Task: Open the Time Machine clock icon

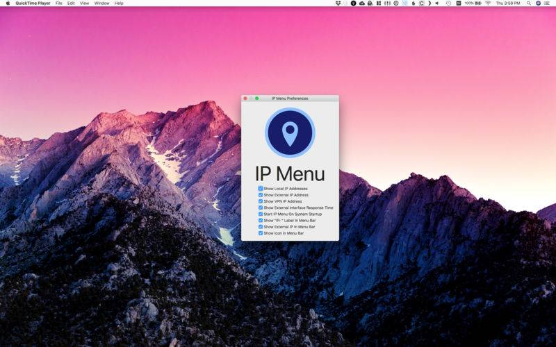Action: coord(448,3)
